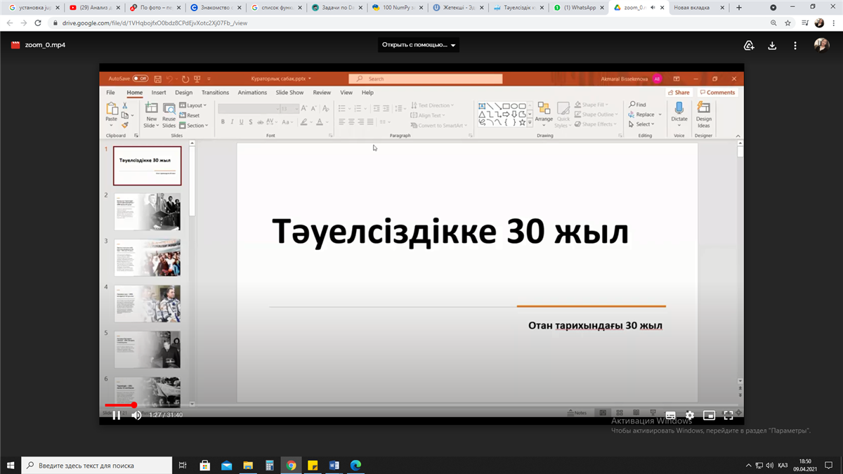Open the Shape Effects dropdown
843x474 pixels.
pyautogui.click(x=596, y=124)
